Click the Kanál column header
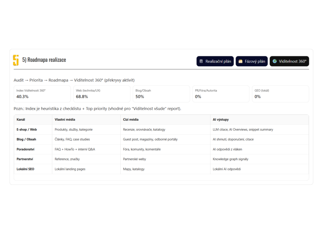323x235 pixels. pos(21,120)
